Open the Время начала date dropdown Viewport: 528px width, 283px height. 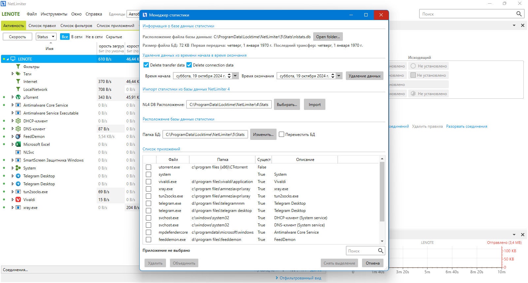click(235, 76)
